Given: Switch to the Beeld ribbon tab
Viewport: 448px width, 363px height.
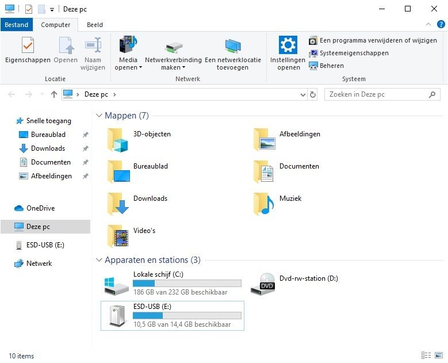Looking at the screenshot, I should (x=95, y=25).
